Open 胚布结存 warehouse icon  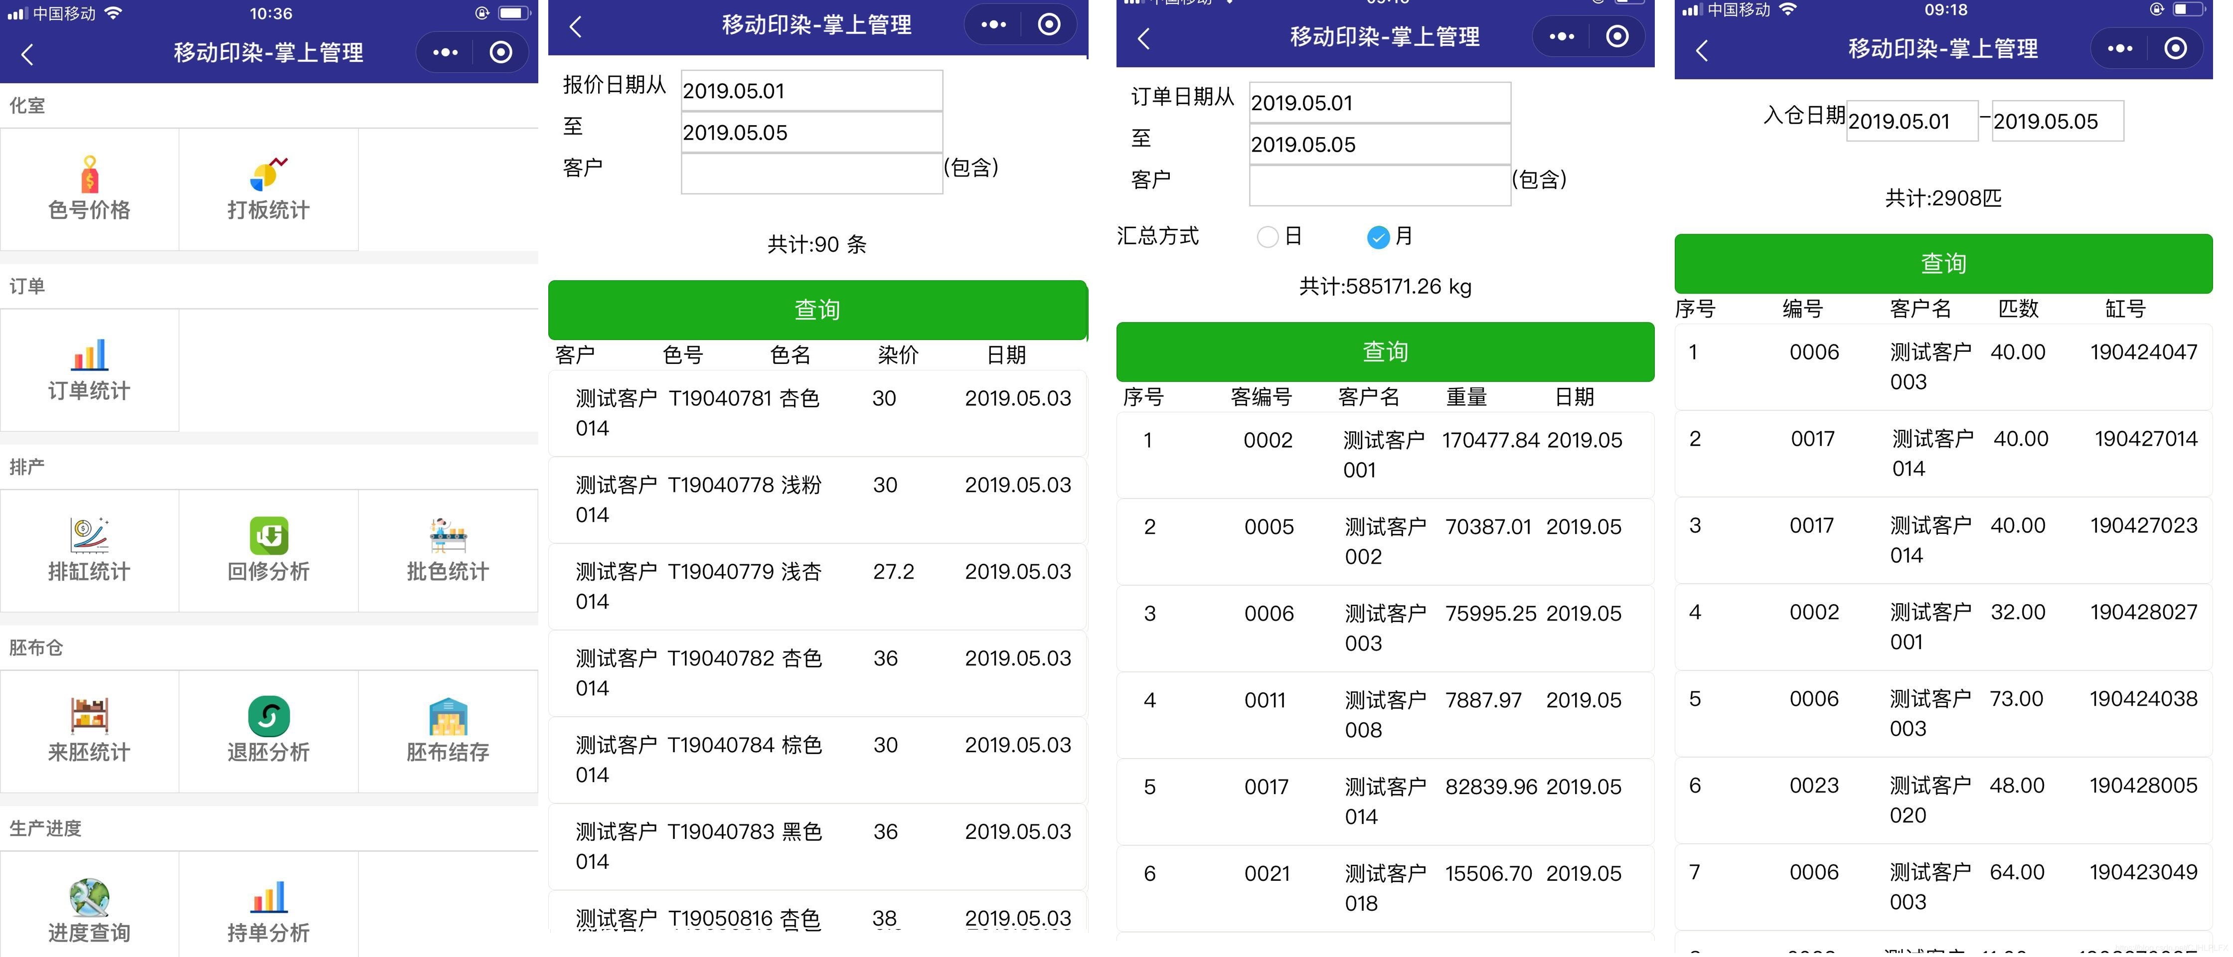tap(447, 716)
